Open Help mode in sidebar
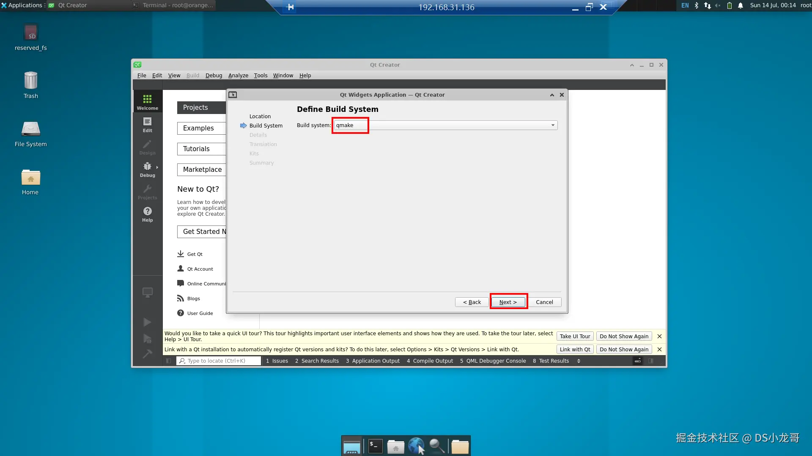Screen dimensions: 812x456 147,214
